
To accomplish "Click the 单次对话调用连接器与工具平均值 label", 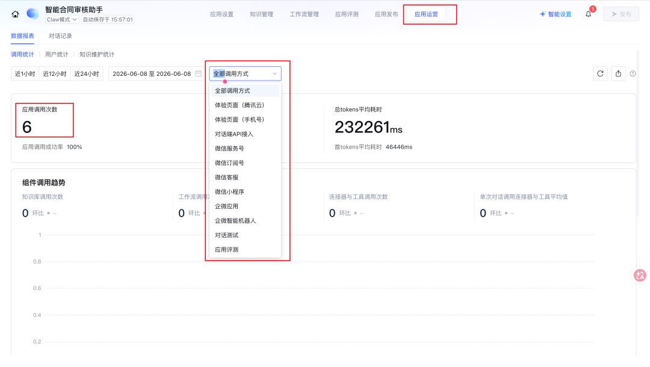I will [524, 197].
